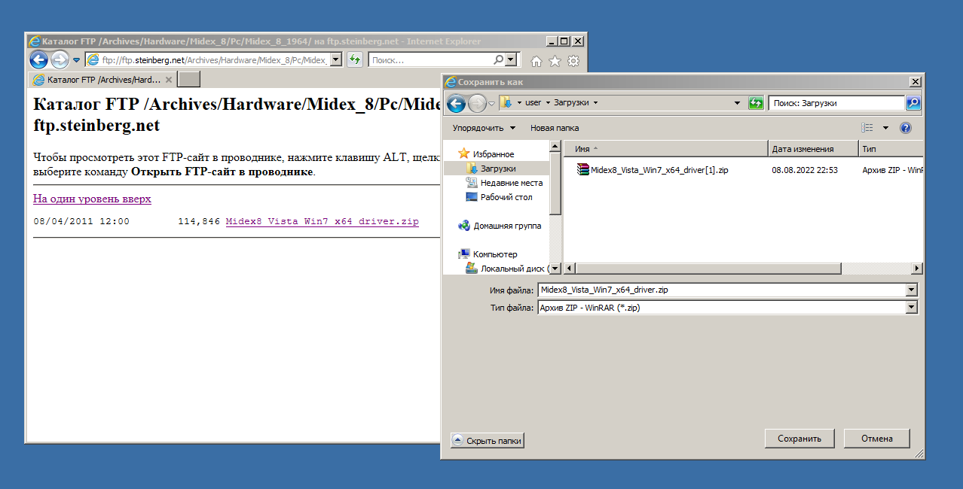The image size is (963, 489).
Task: Click the Новая папка button
Action: [x=555, y=128]
